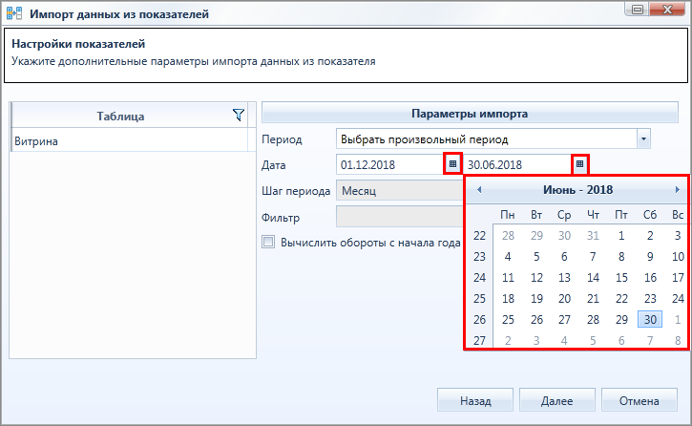
Task: Click the start date field '01.12.2018'
Action: (x=390, y=164)
